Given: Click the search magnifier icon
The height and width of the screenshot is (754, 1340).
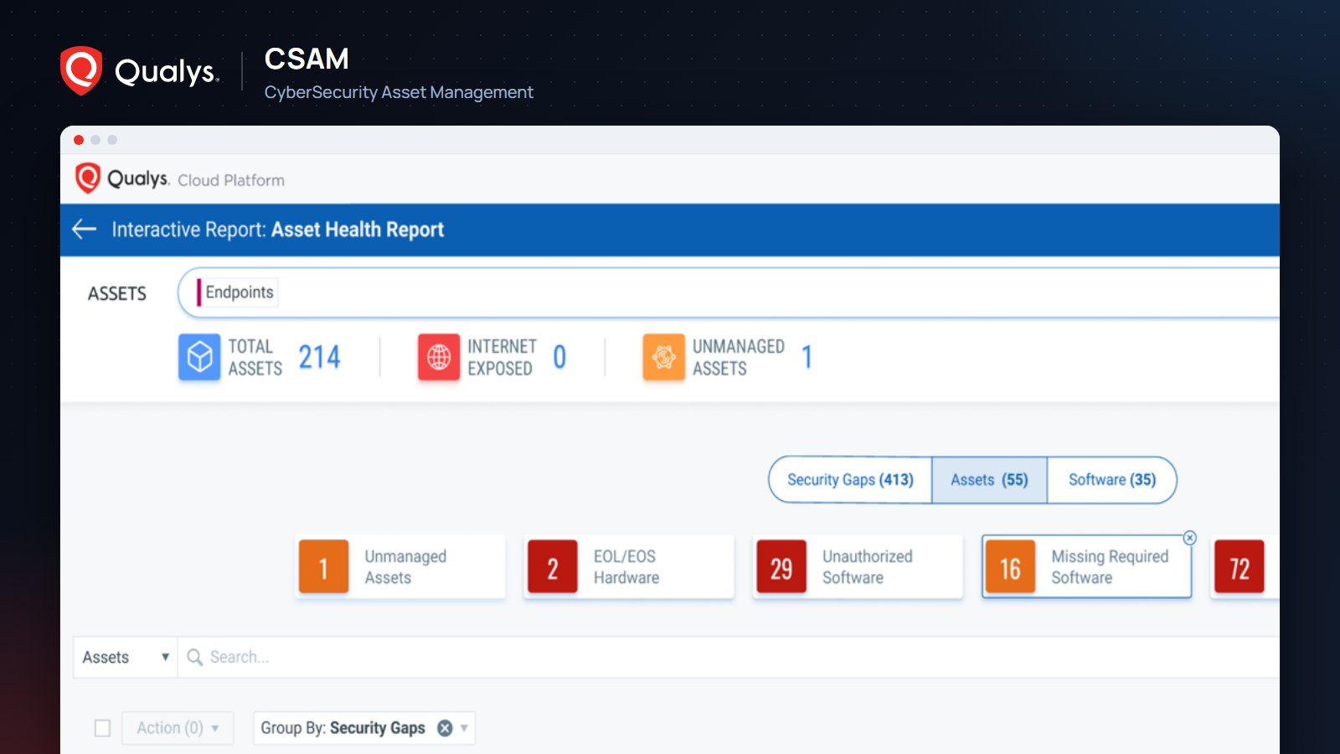Looking at the screenshot, I should [194, 657].
